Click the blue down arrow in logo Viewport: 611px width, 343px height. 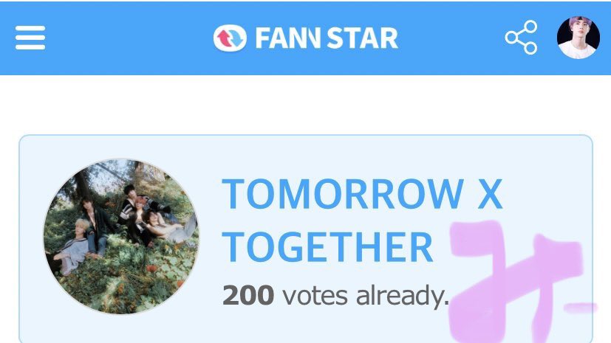click(236, 38)
